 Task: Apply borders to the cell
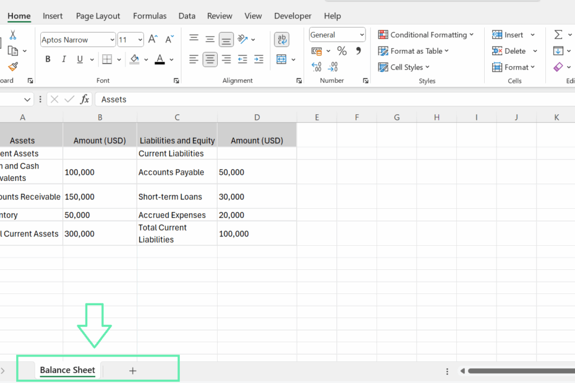click(x=107, y=59)
